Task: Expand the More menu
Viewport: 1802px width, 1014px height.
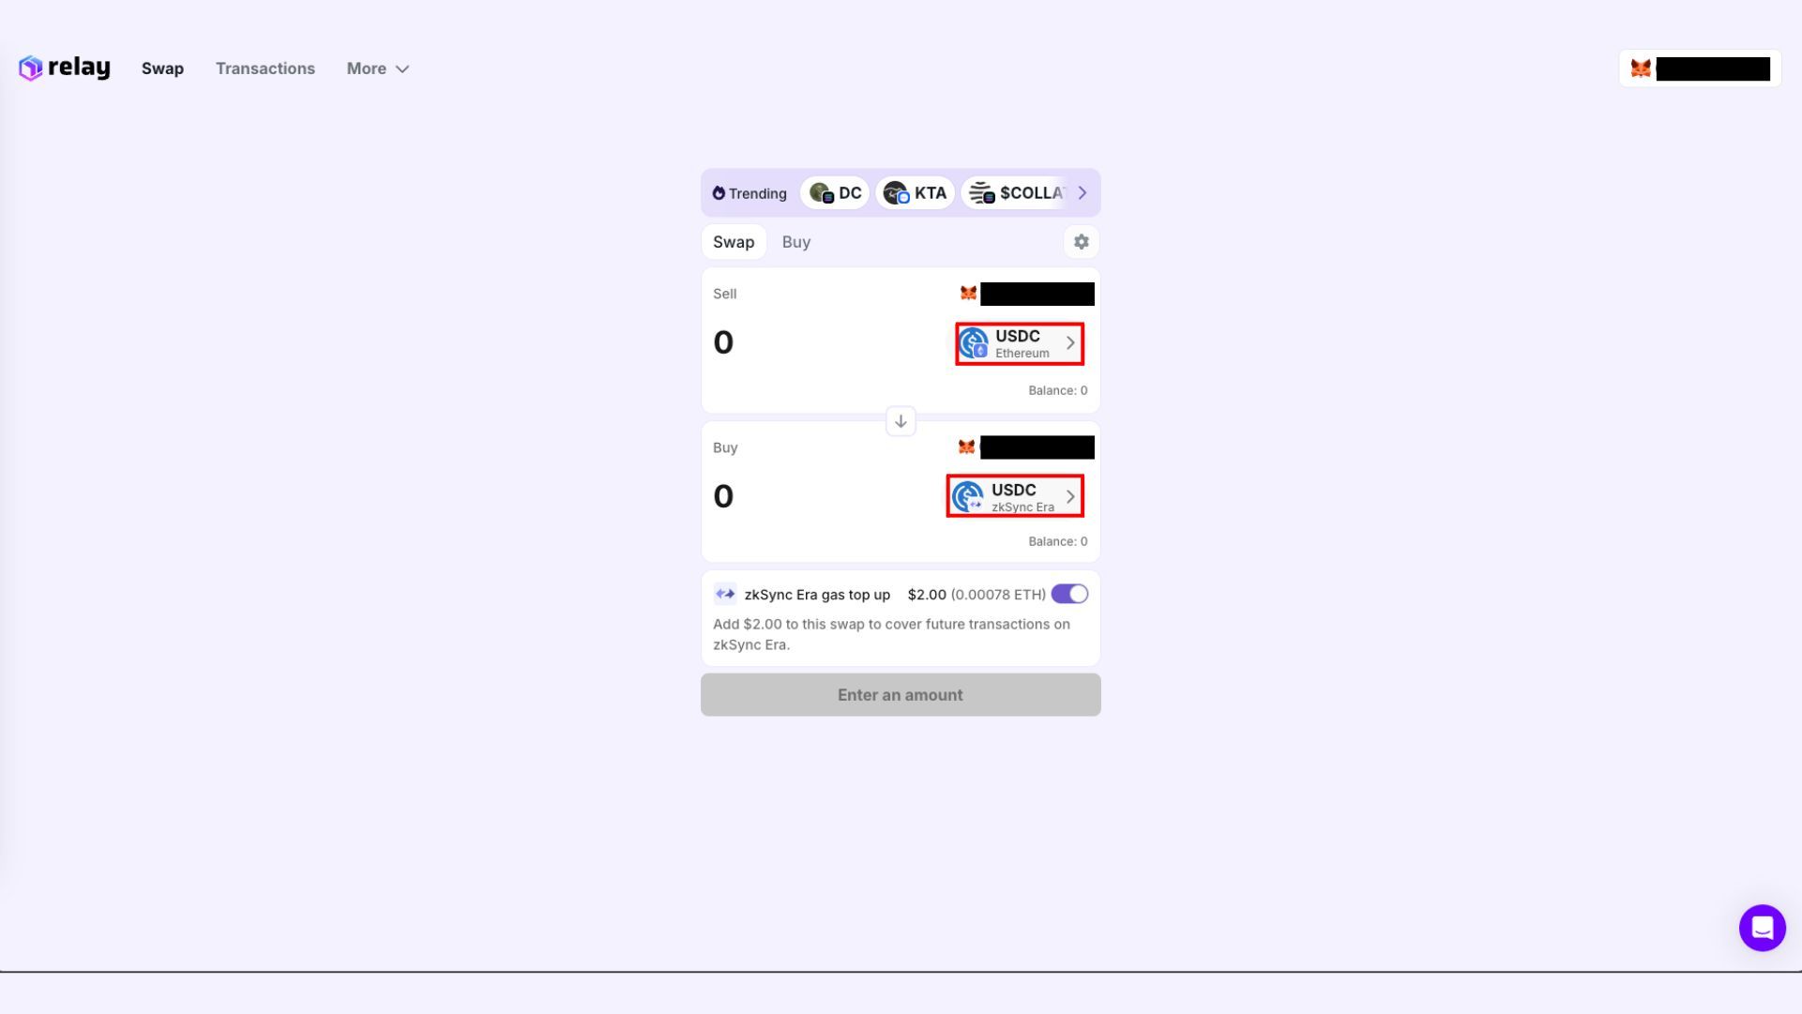Action: point(378,68)
